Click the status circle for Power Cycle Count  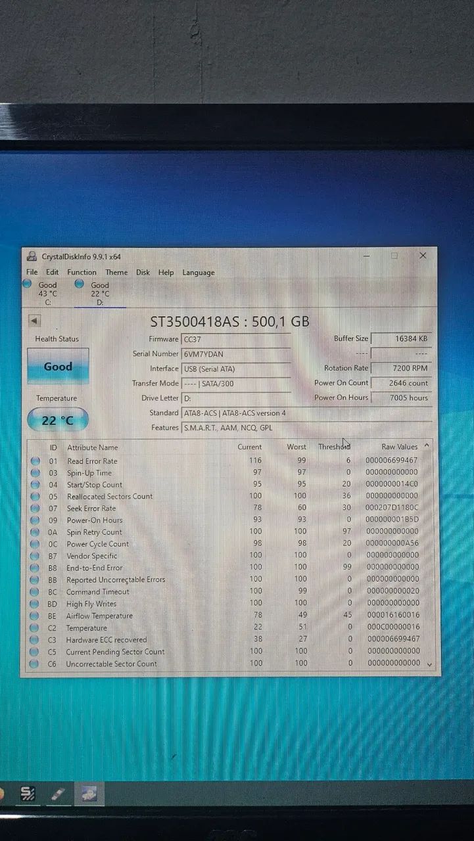35,544
